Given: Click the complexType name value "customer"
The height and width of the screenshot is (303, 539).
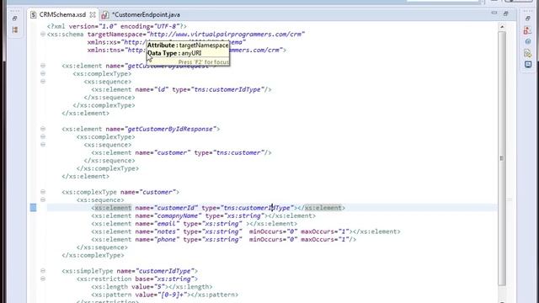Looking at the screenshot, I should (x=157, y=192).
